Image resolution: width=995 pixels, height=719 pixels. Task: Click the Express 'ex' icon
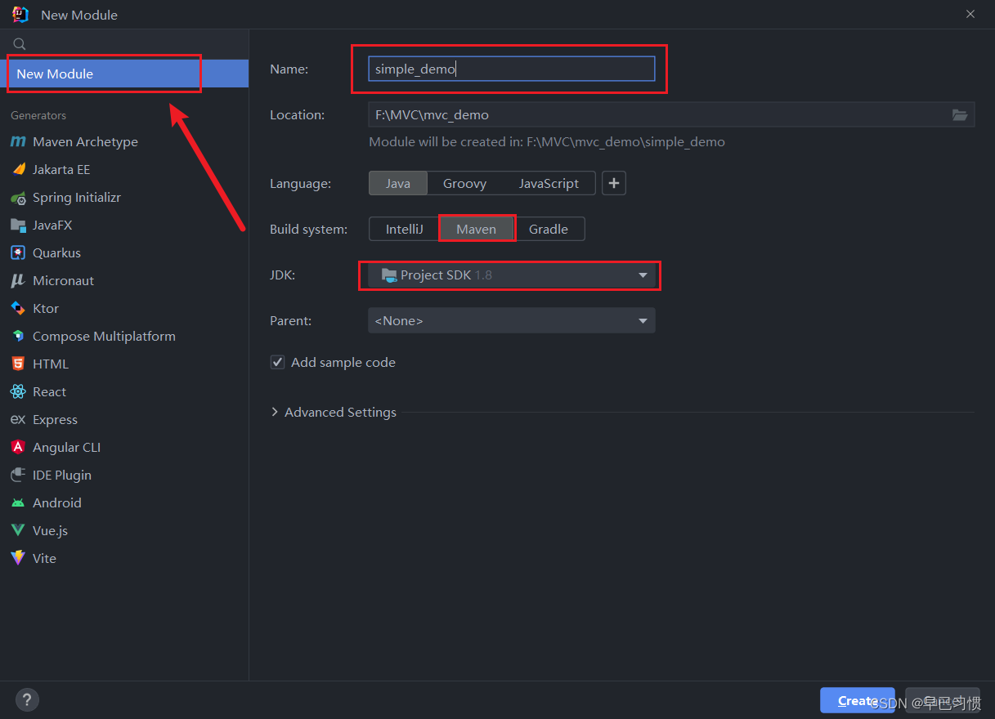pos(18,419)
